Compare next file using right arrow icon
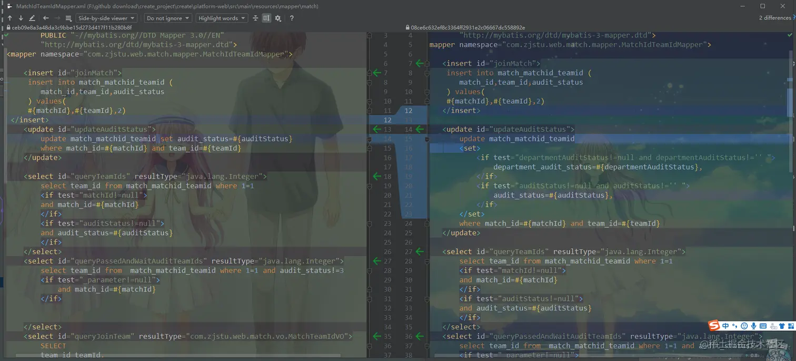Screen dimensions: 796x361 tap(57, 18)
